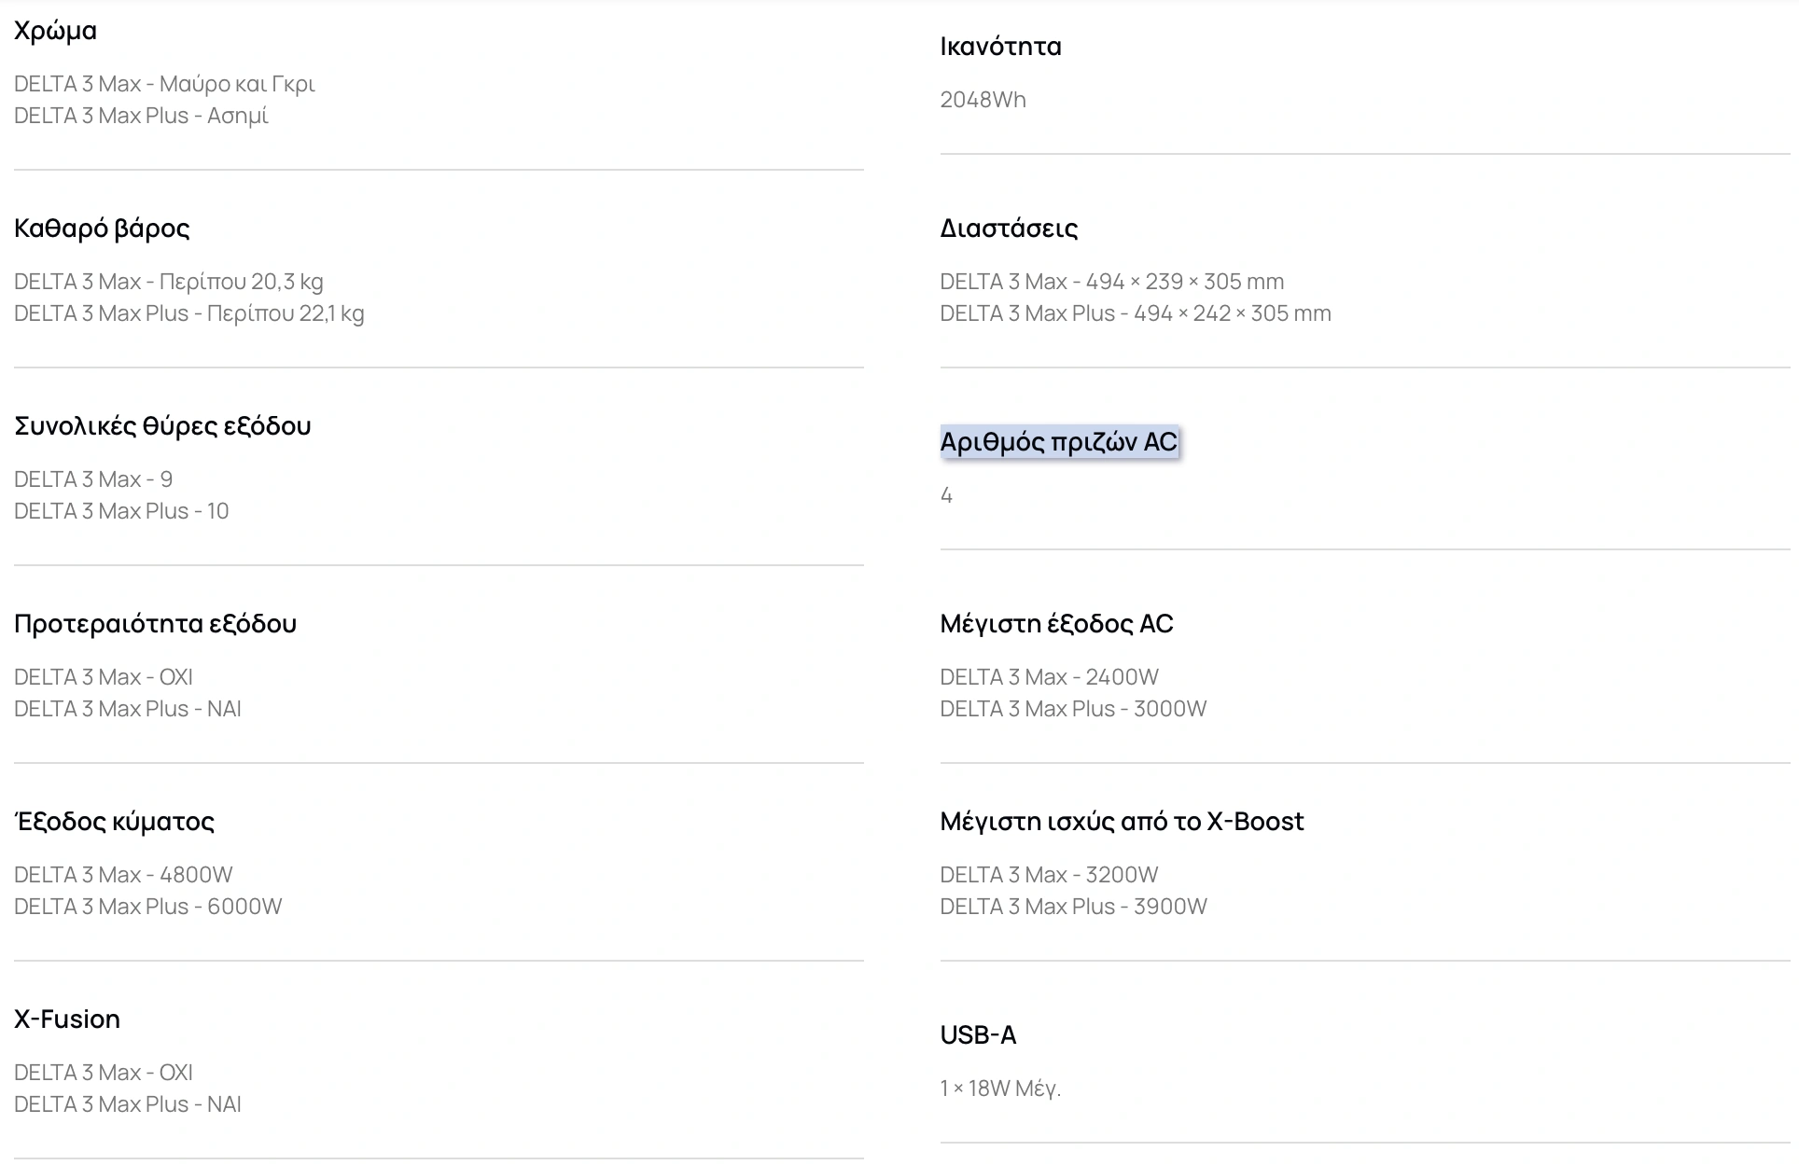The width and height of the screenshot is (1799, 1165).
Task: Click the 'Χρώμα' spec heading
Action: pos(56,31)
